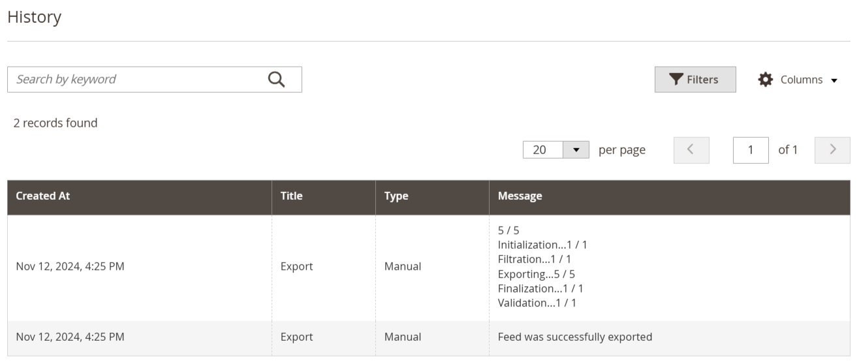The width and height of the screenshot is (859, 361).
Task: Open the per page size dropdown arrow
Action: coord(576,149)
